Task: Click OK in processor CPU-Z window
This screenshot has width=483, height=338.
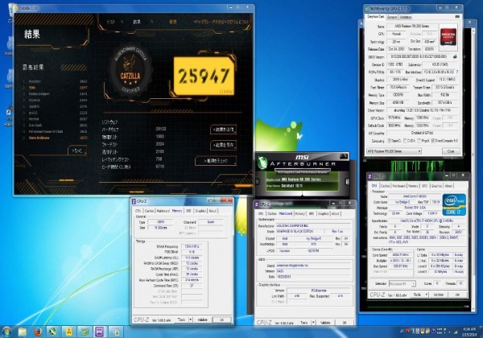Action: pyautogui.click(x=457, y=295)
